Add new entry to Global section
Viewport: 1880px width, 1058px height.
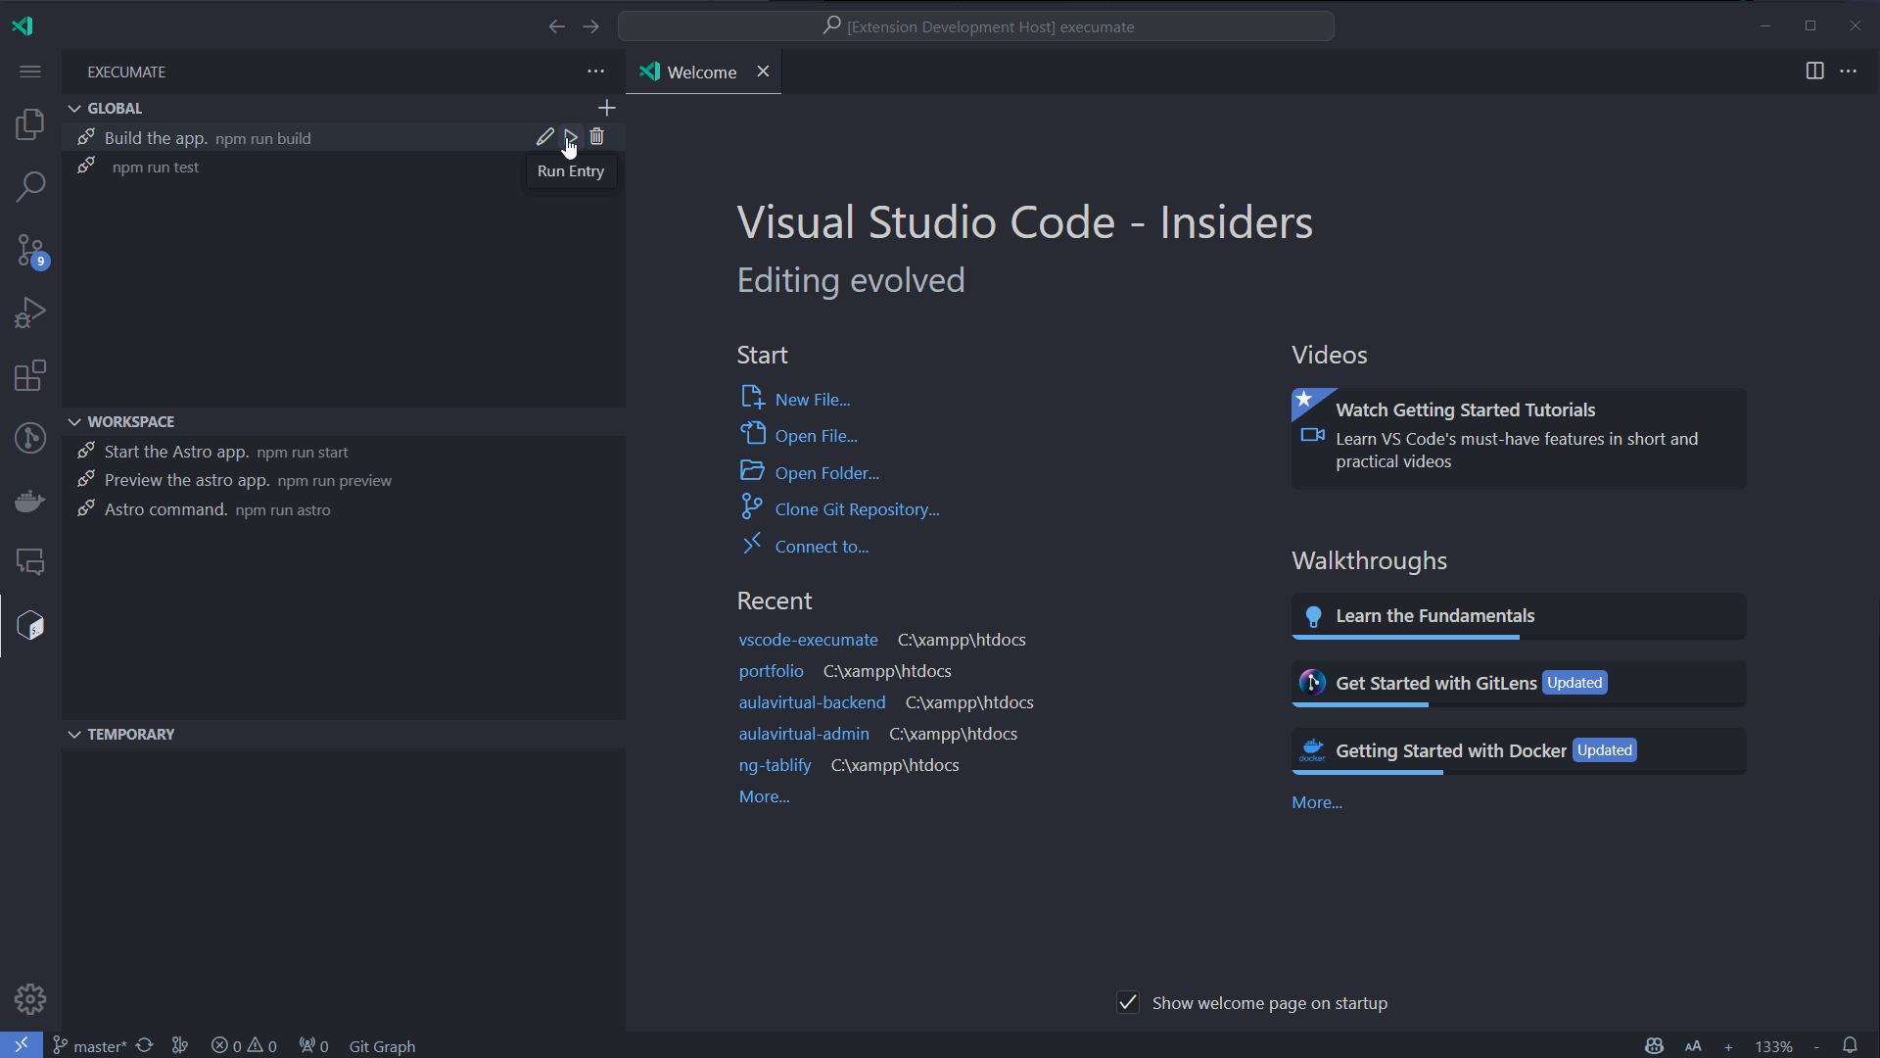[x=606, y=108]
